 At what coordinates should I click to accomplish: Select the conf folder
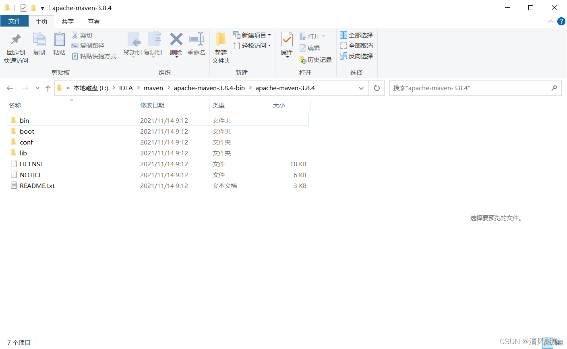coord(158,142)
